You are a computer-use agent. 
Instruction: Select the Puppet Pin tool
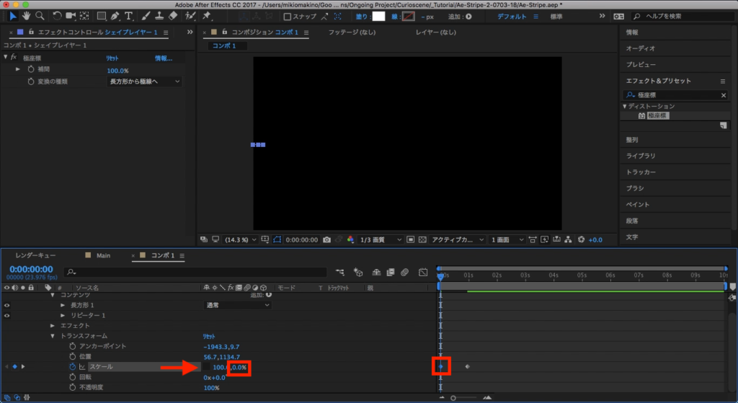(x=207, y=16)
